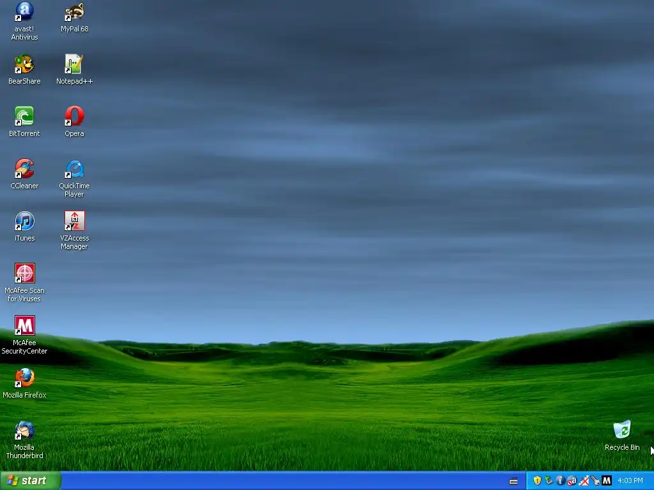Click the CCleaner desktop shortcut

tap(24, 174)
